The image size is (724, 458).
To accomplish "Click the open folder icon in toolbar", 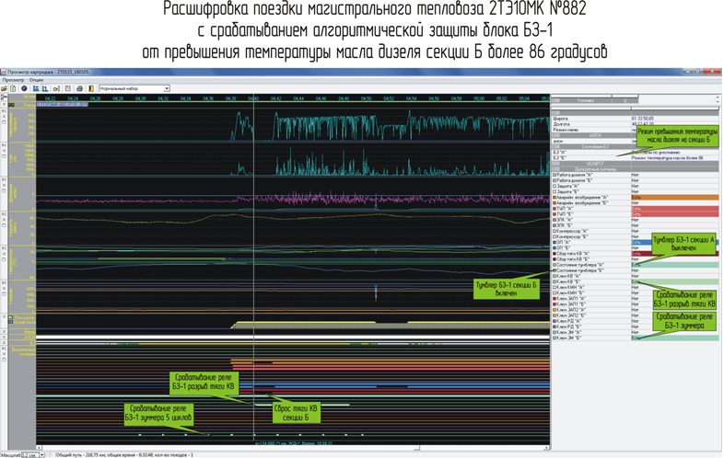I will [6, 88].
